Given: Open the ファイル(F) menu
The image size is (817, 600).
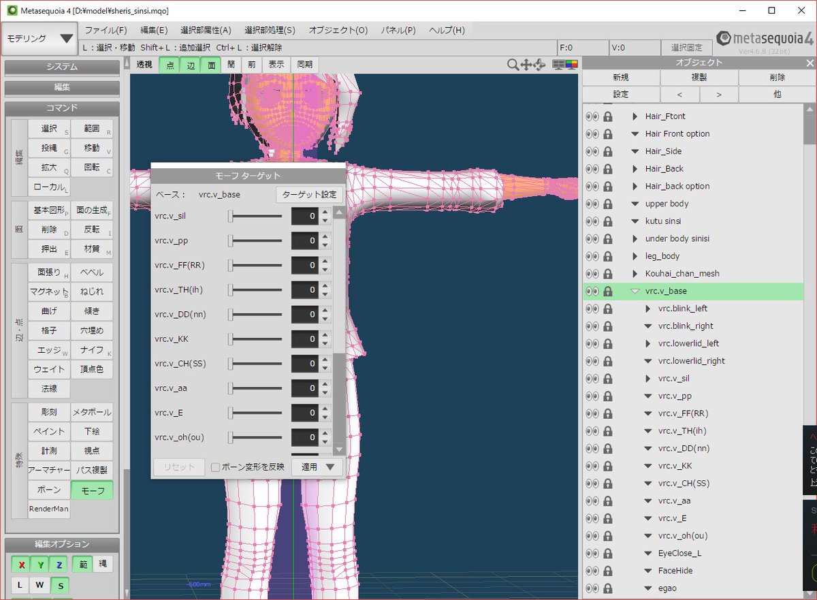Looking at the screenshot, I should (x=106, y=31).
